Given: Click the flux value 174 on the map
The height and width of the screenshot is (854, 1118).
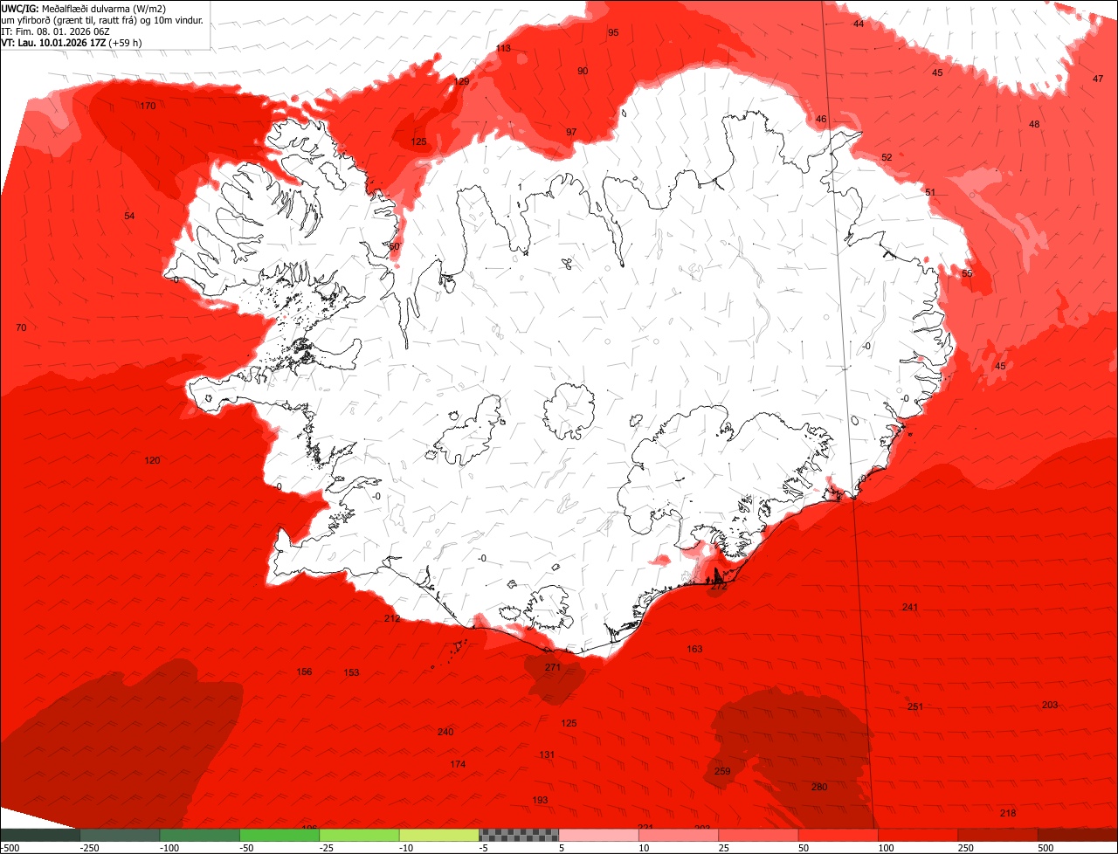Looking at the screenshot, I should [458, 764].
